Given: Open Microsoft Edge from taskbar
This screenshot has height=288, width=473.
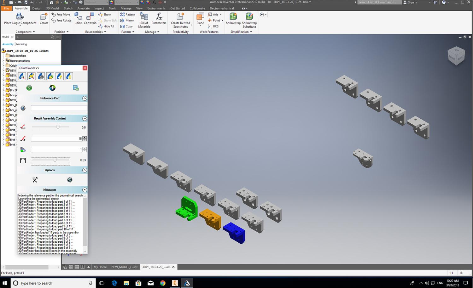Looking at the screenshot, I should pos(114,283).
